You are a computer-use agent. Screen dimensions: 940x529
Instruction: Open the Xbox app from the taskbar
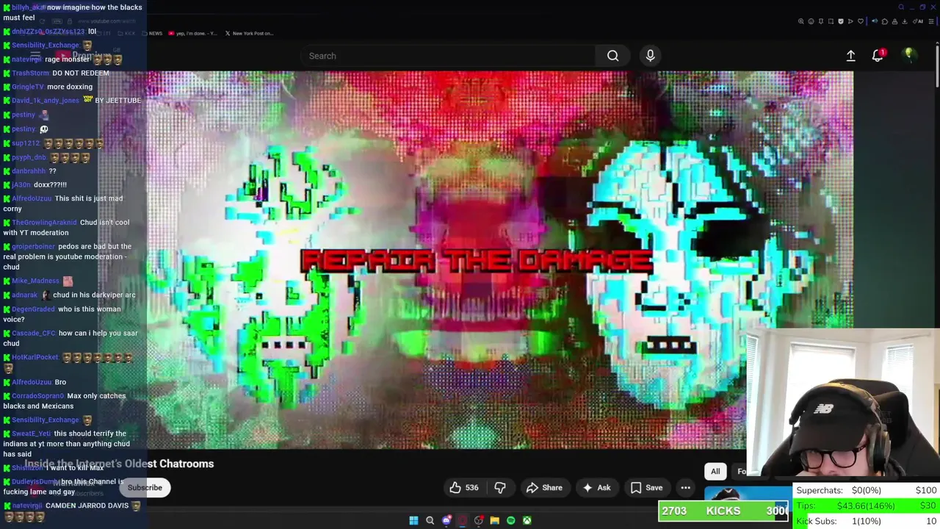pyautogui.click(x=527, y=521)
